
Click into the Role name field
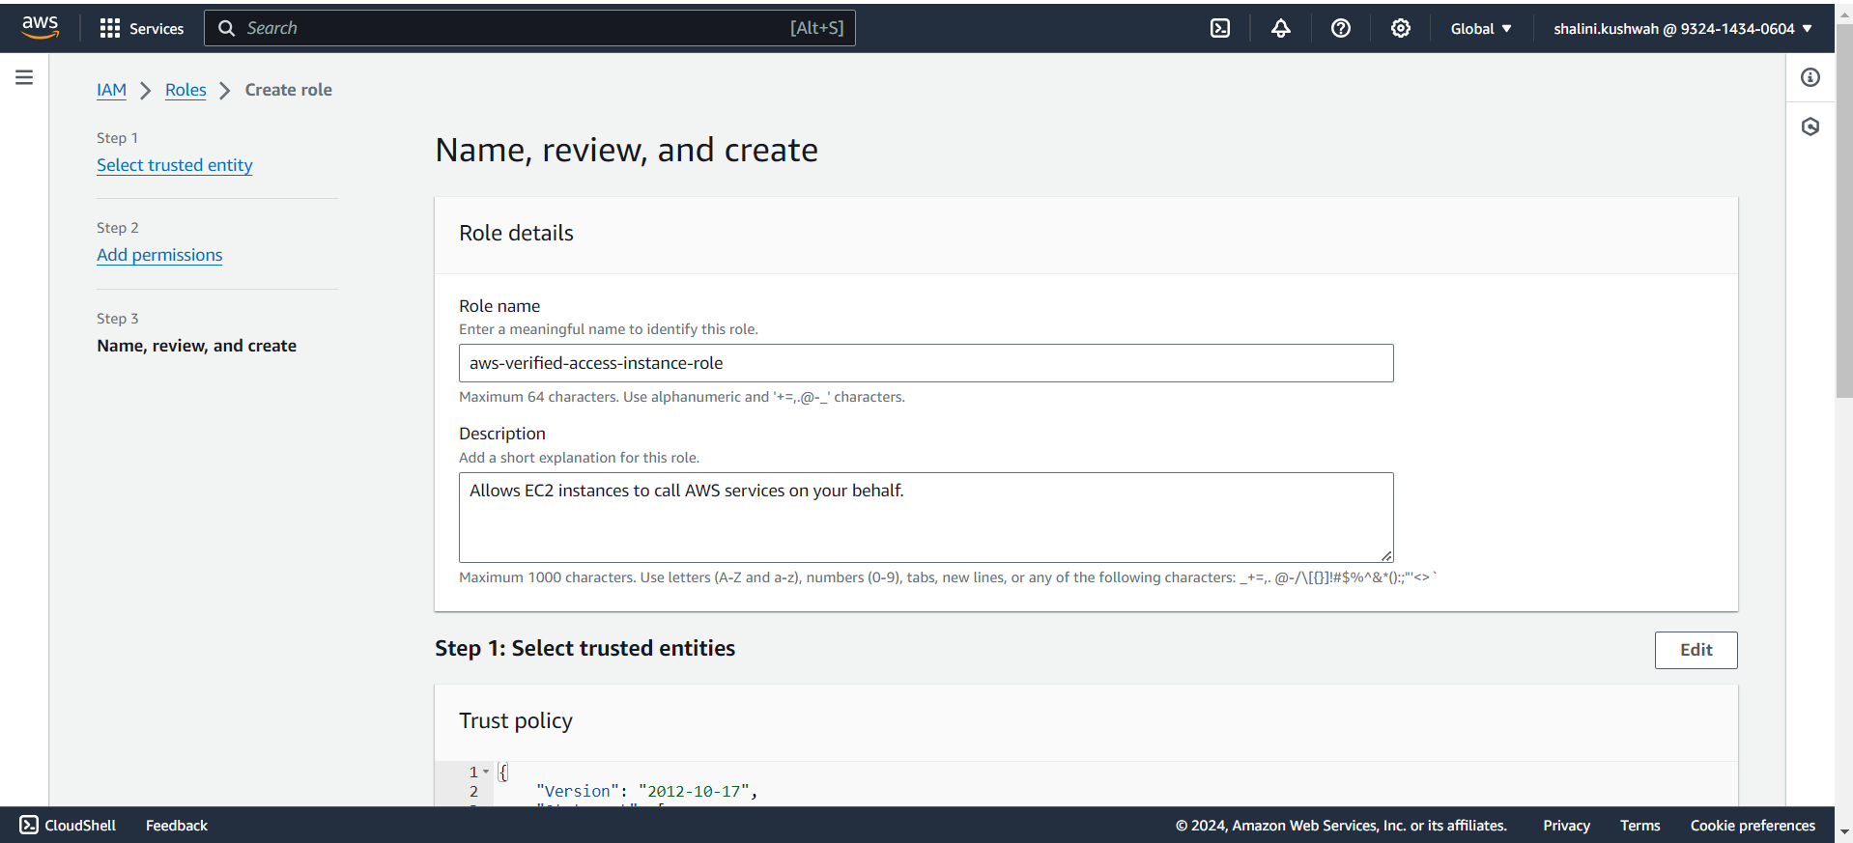coord(926,363)
